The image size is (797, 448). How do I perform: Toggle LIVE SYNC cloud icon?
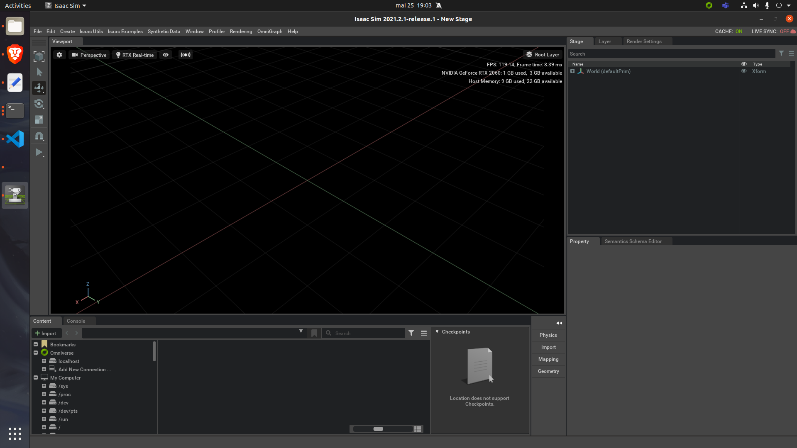click(x=793, y=32)
